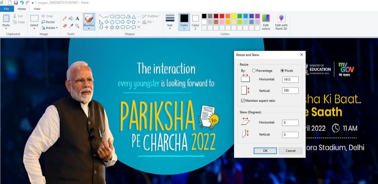Choose the Oval shape
378x184 pixels.
click(x=112, y=17)
